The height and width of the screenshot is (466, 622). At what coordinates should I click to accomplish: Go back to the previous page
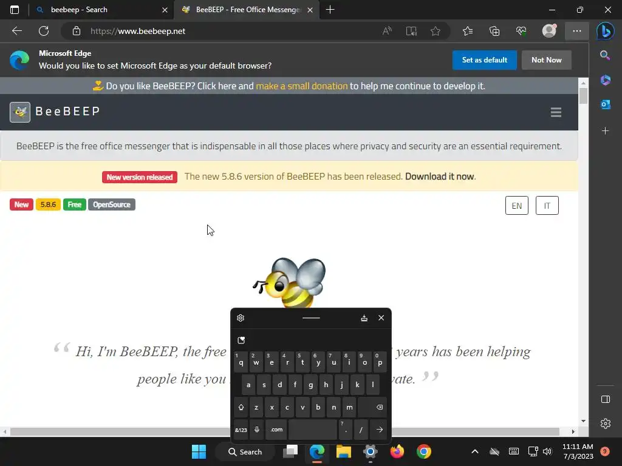pos(17,31)
